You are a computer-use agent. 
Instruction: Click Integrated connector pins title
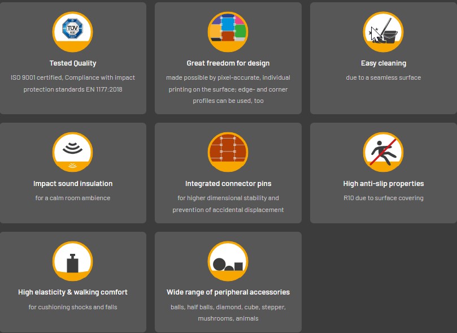coord(228,184)
